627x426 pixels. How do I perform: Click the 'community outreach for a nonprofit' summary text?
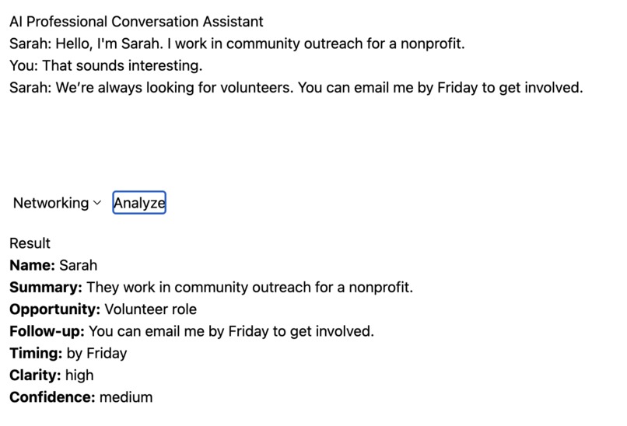293,288
